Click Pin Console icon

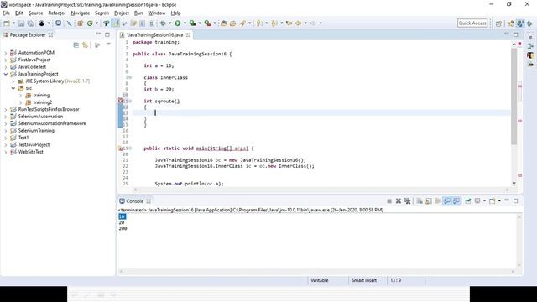click(x=468, y=201)
